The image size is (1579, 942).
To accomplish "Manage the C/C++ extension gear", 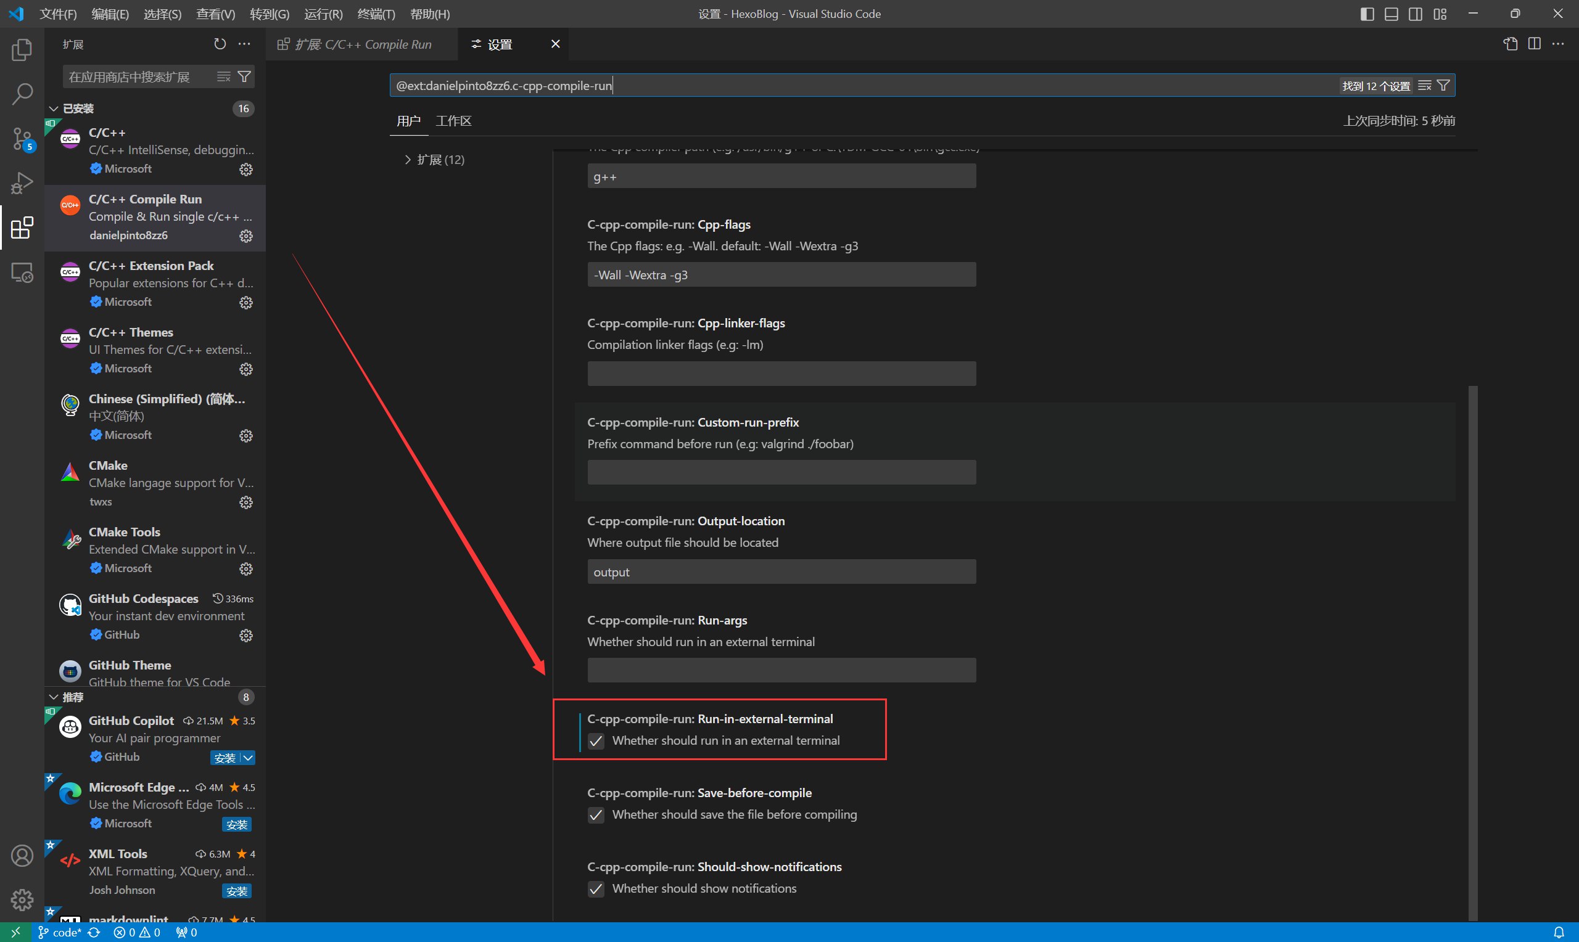I will pyautogui.click(x=245, y=170).
